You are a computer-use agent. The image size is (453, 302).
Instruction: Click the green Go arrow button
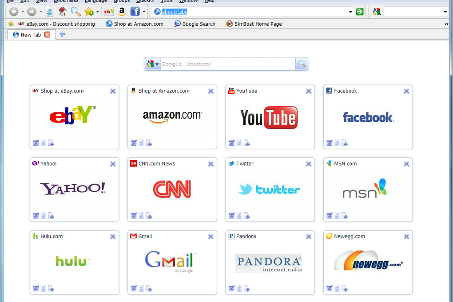[360, 12]
